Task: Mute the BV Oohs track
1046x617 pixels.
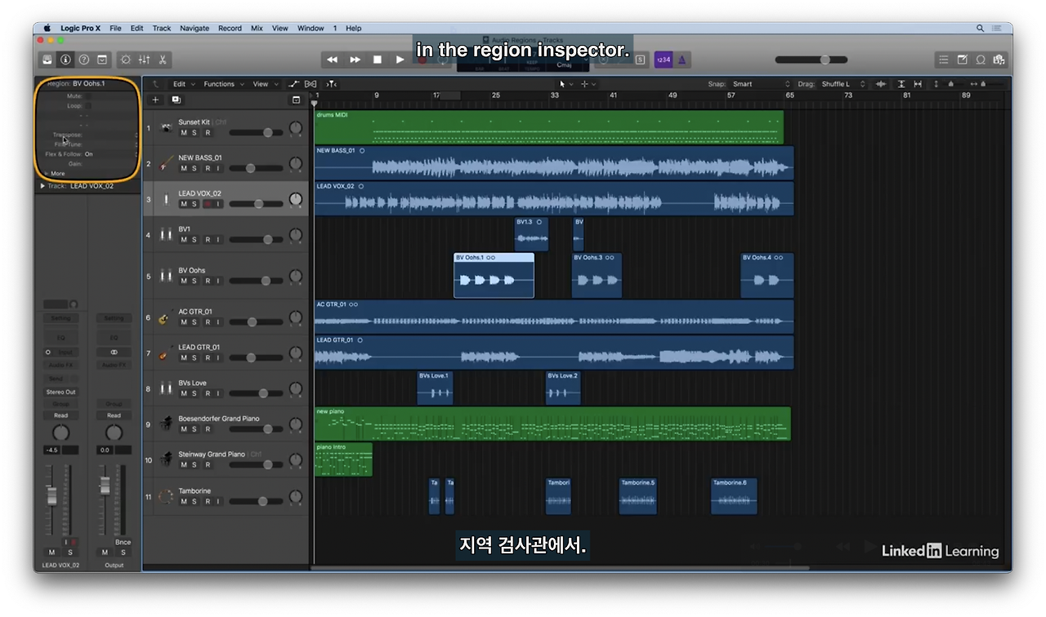Action: 184,281
